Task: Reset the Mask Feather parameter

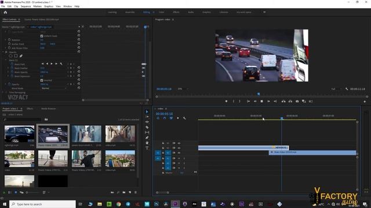Action: coord(79,68)
